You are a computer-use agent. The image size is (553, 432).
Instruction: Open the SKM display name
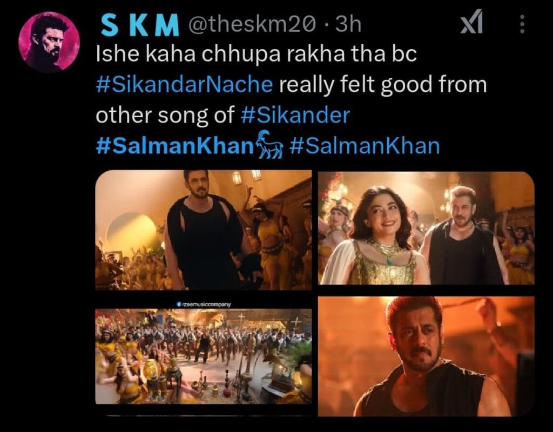pyautogui.click(x=140, y=25)
